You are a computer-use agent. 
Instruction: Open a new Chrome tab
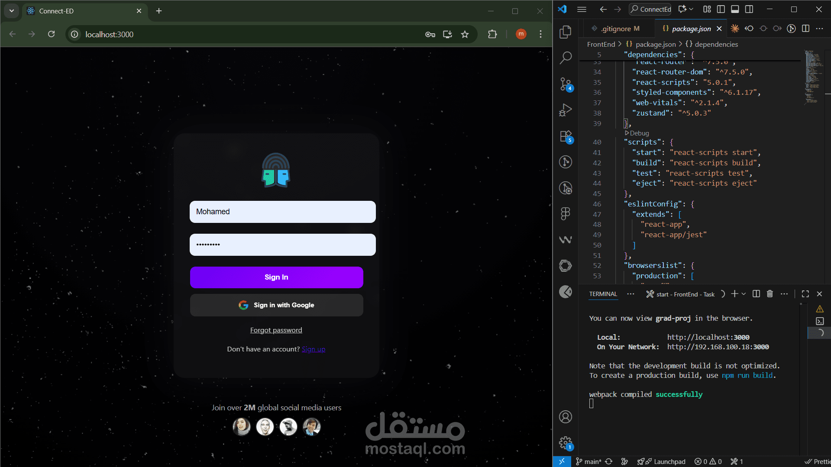pos(159,11)
